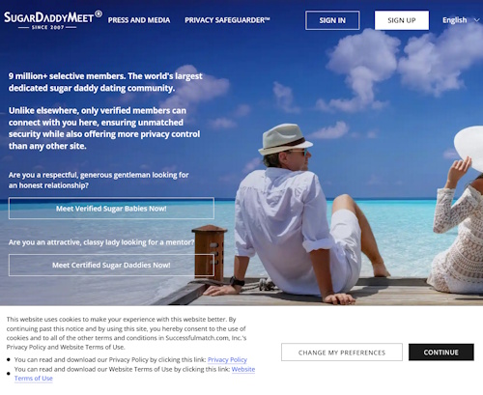Expand the language chevron beside English

476,20
